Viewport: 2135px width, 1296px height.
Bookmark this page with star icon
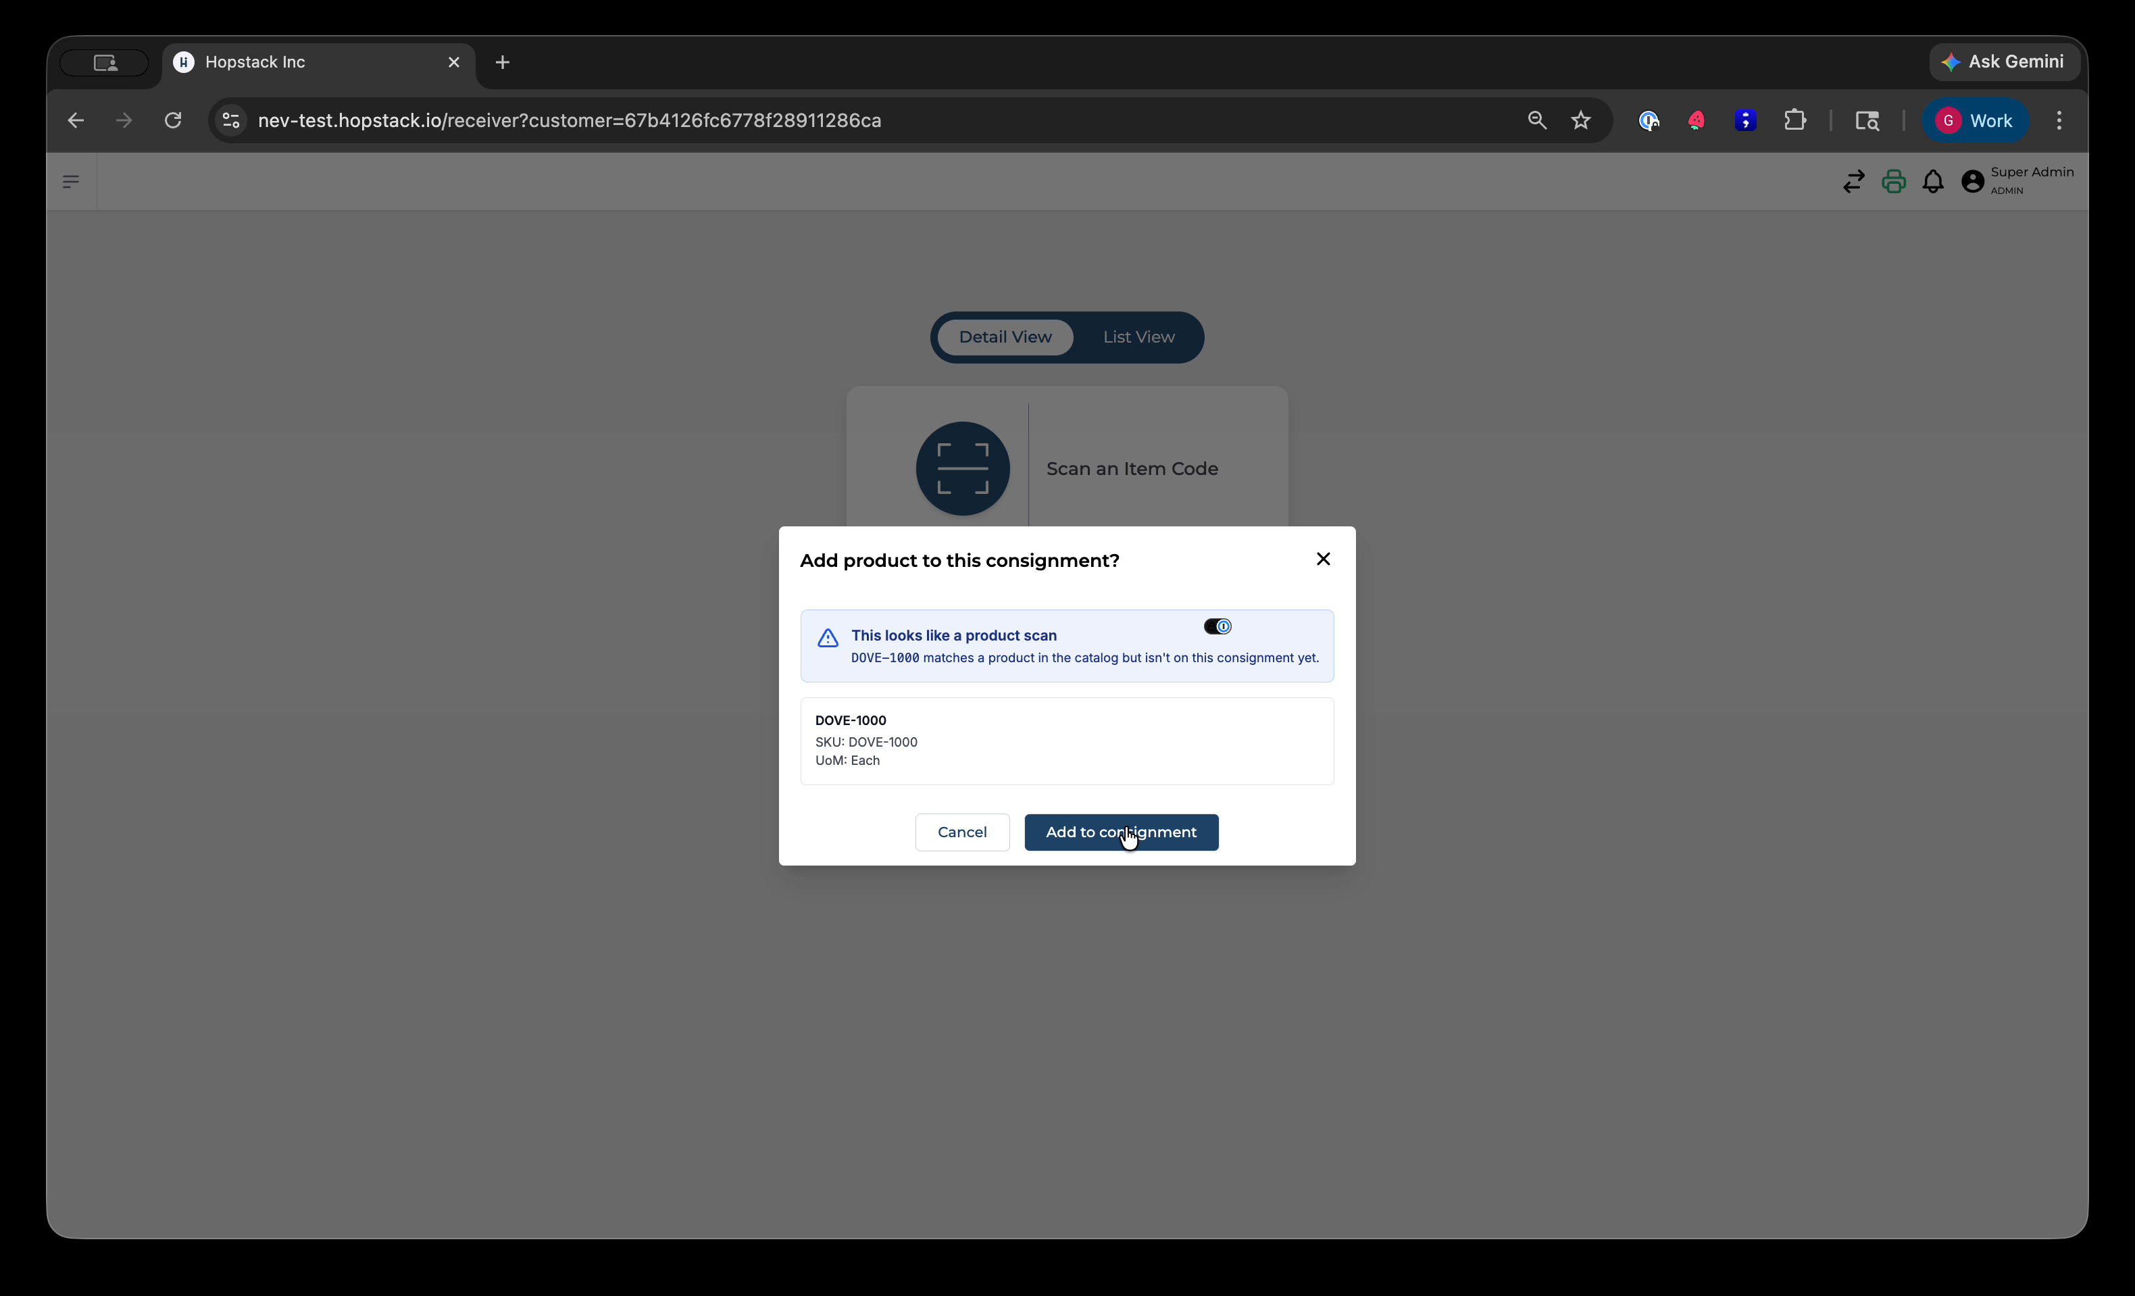pyautogui.click(x=1582, y=120)
